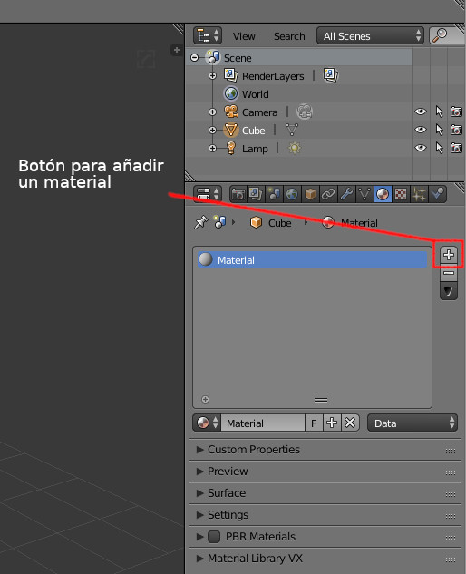Open the Particles sparkle icon tab
Viewport: 466px width, 574px height.
click(x=419, y=194)
